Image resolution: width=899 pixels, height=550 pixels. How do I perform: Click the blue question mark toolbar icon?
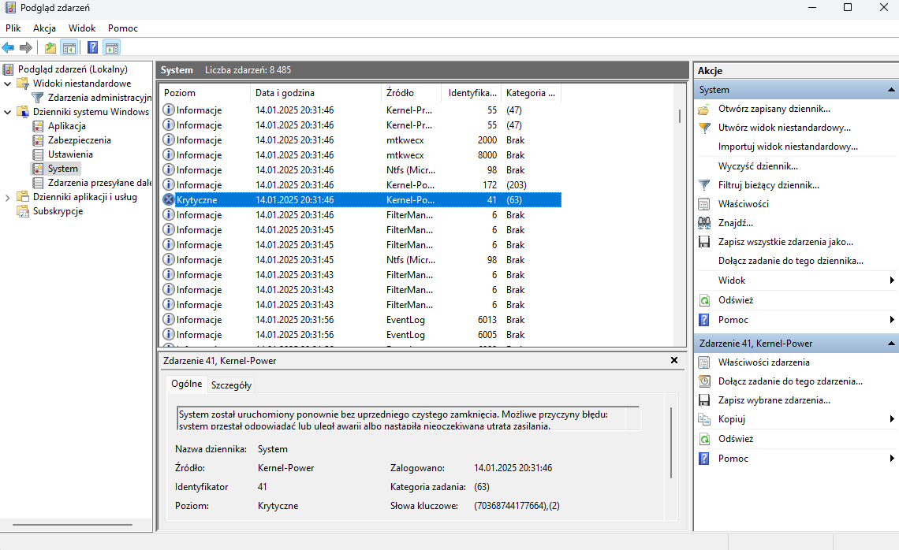[x=92, y=47]
